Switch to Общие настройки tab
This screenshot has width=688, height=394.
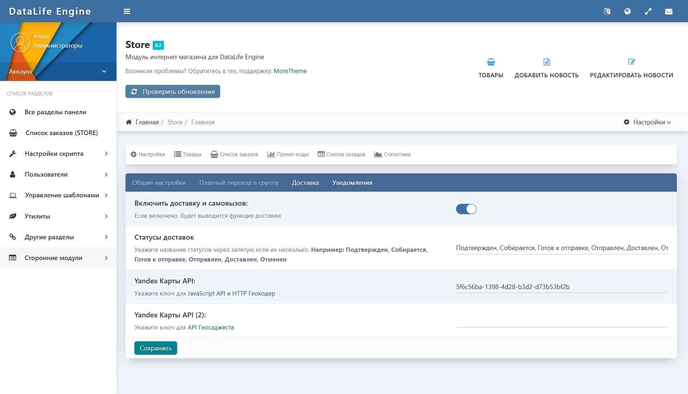click(x=159, y=183)
